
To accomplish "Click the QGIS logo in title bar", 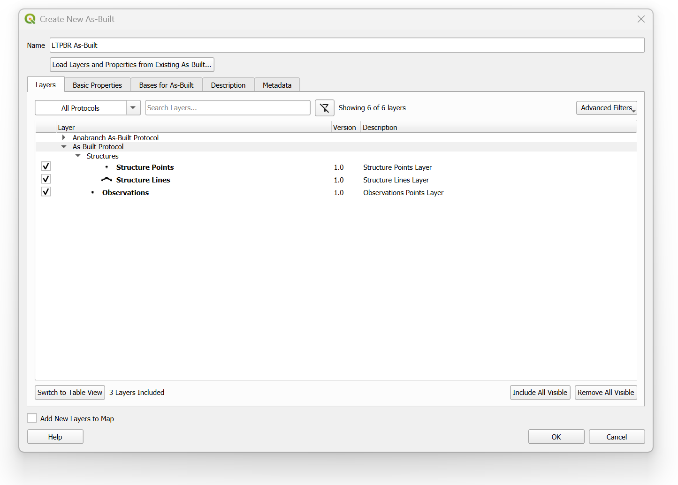I will click(30, 19).
